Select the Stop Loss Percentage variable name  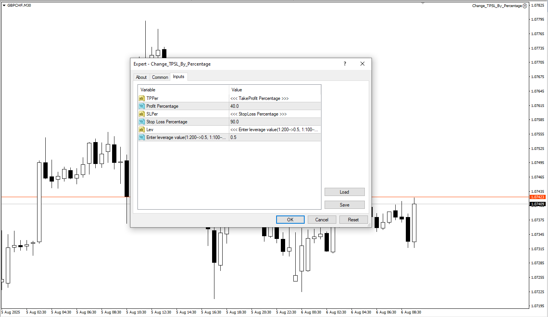(x=167, y=122)
